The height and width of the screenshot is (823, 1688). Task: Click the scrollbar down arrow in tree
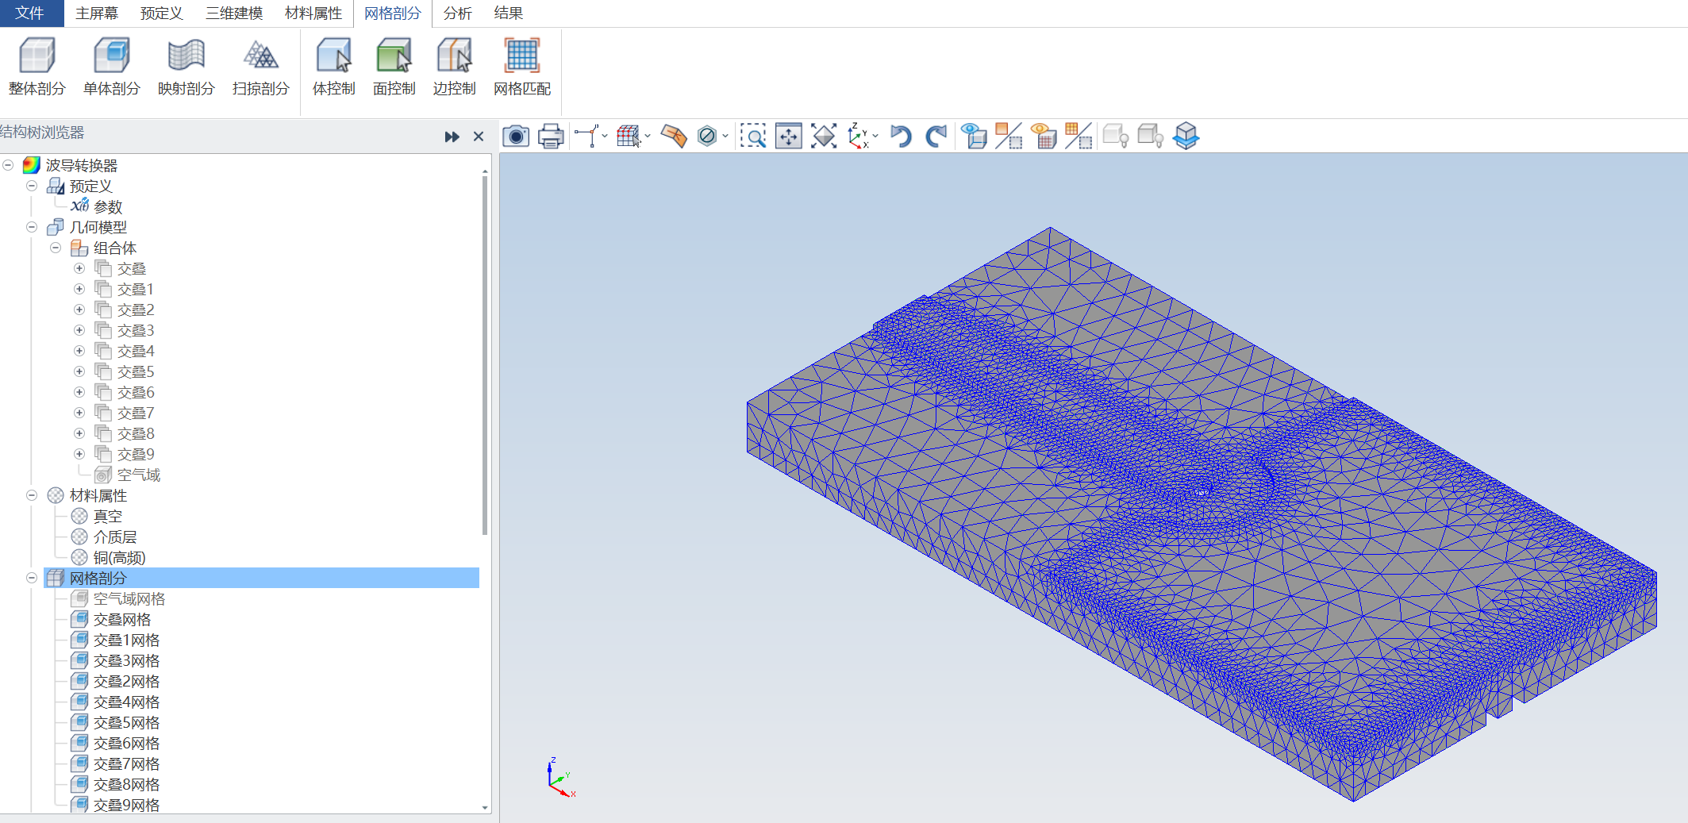(x=485, y=807)
